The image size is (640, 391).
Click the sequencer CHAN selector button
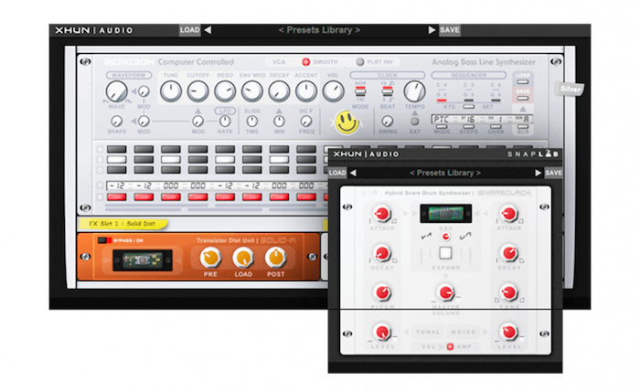(x=496, y=126)
